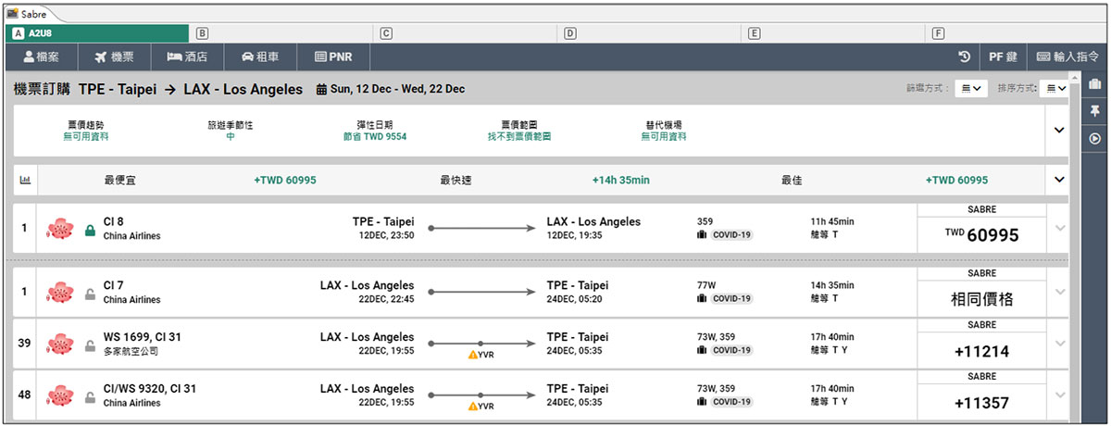Click 找不到票價範圍 link
The height and width of the screenshot is (426, 1111).
pos(519,136)
